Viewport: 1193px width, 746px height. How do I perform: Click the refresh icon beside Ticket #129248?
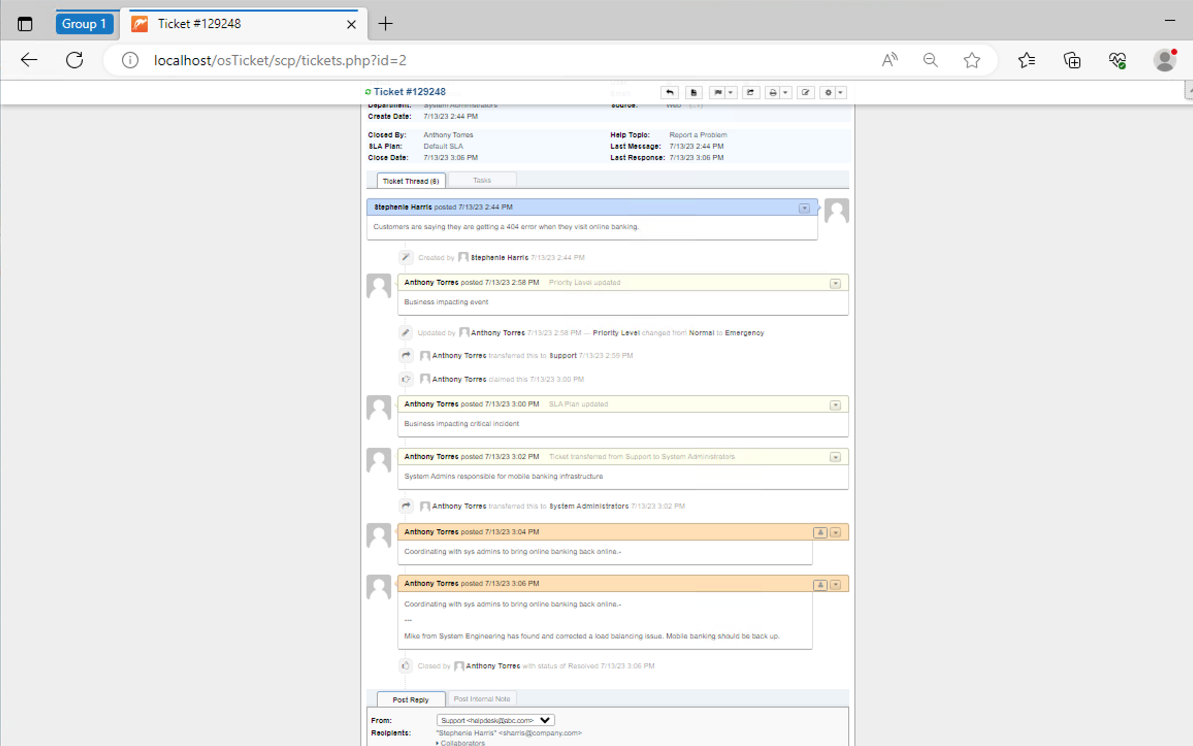point(368,91)
